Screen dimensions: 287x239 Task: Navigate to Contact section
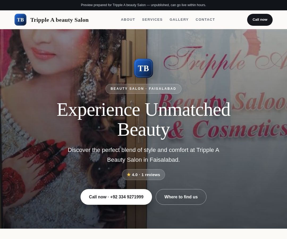205,20
